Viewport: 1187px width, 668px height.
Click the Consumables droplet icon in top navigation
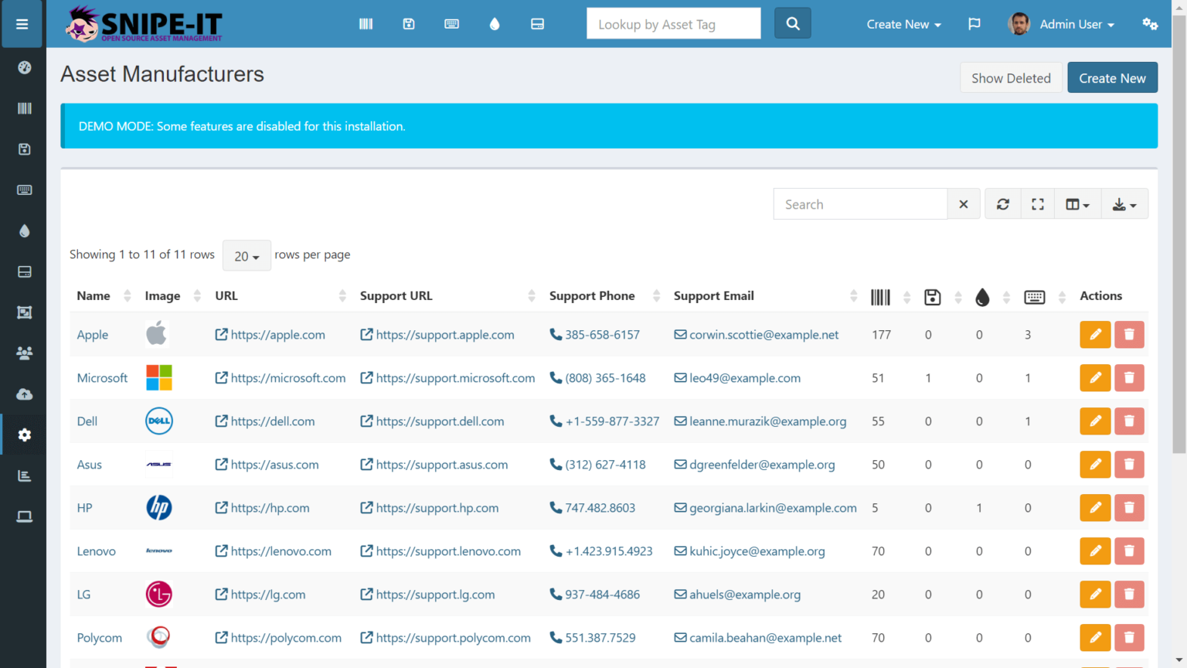click(x=495, y=24)
